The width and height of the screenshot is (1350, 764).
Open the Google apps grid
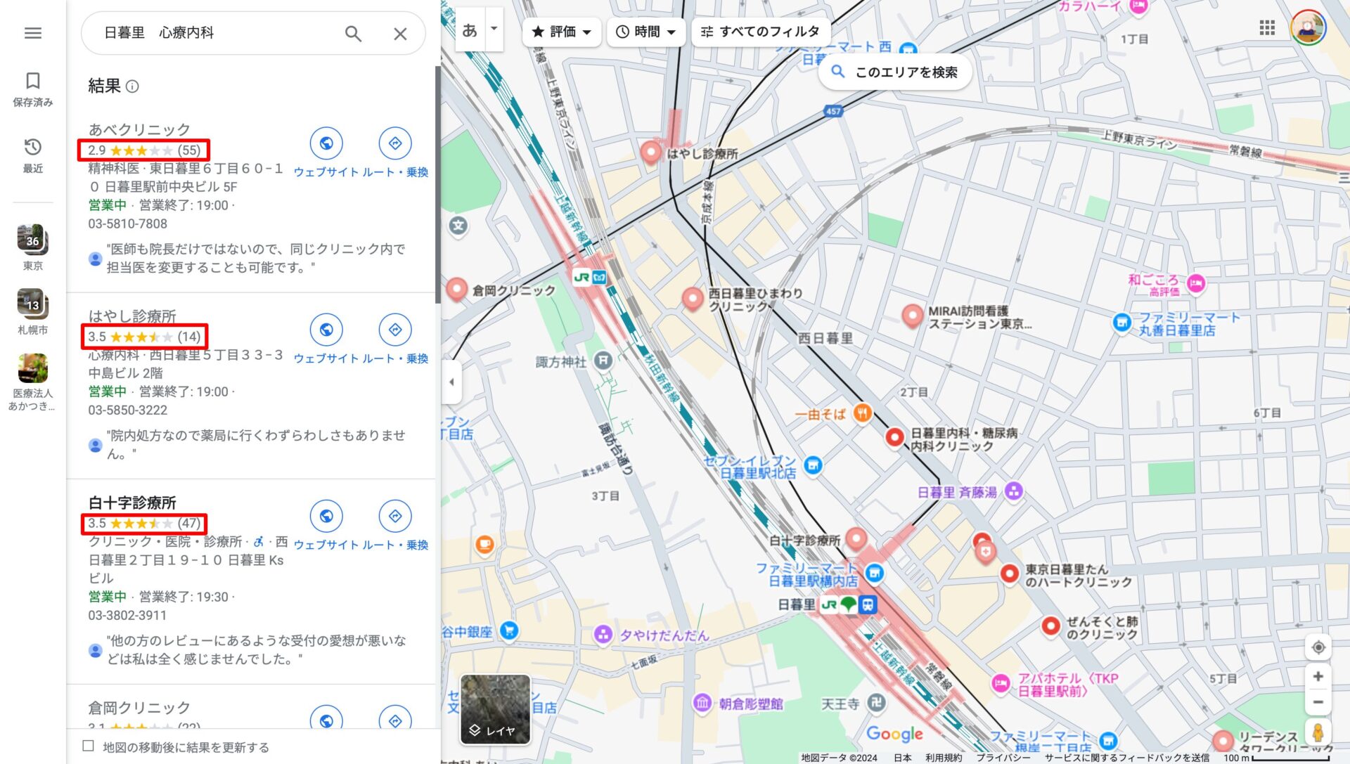(1267, 28)
